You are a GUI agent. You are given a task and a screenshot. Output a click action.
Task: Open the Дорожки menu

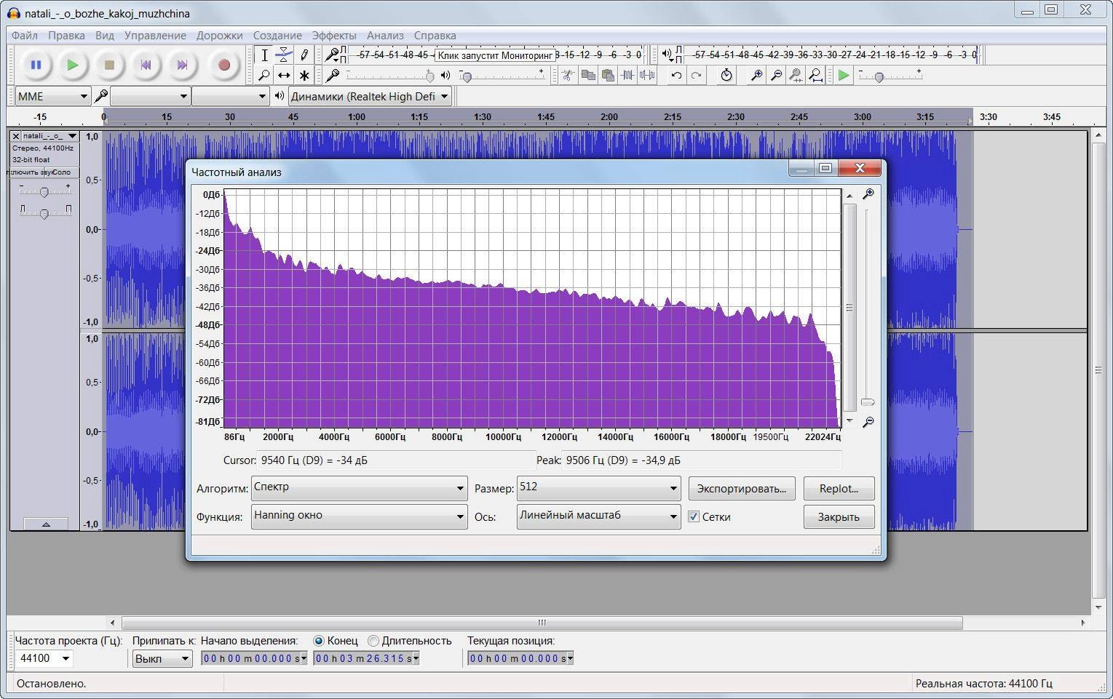click(x=219, y=35)
